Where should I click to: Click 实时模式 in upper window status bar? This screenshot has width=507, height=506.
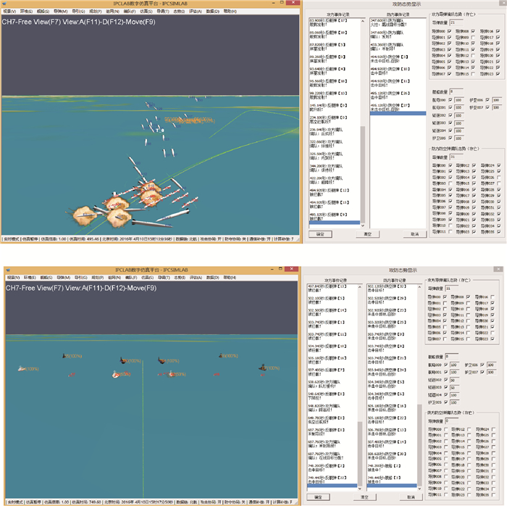click(x=12, y=238)
